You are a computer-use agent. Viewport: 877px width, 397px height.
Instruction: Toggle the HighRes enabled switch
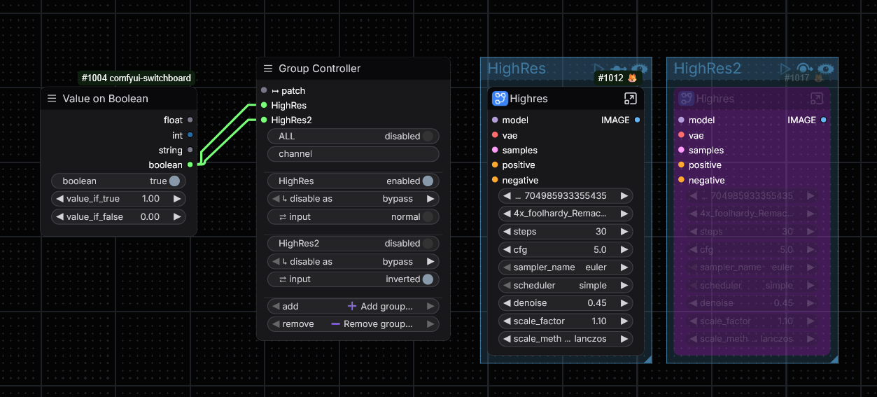click(x=428, y=181)
